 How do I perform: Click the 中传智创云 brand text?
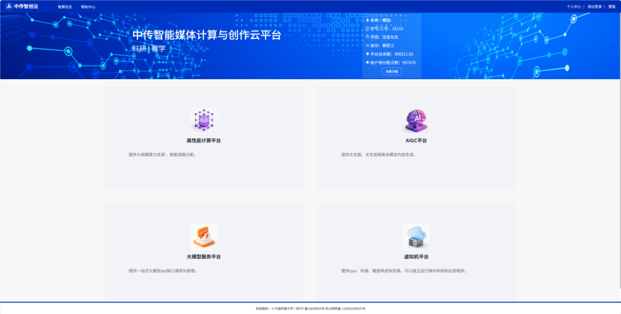click(x=26, y=6)
